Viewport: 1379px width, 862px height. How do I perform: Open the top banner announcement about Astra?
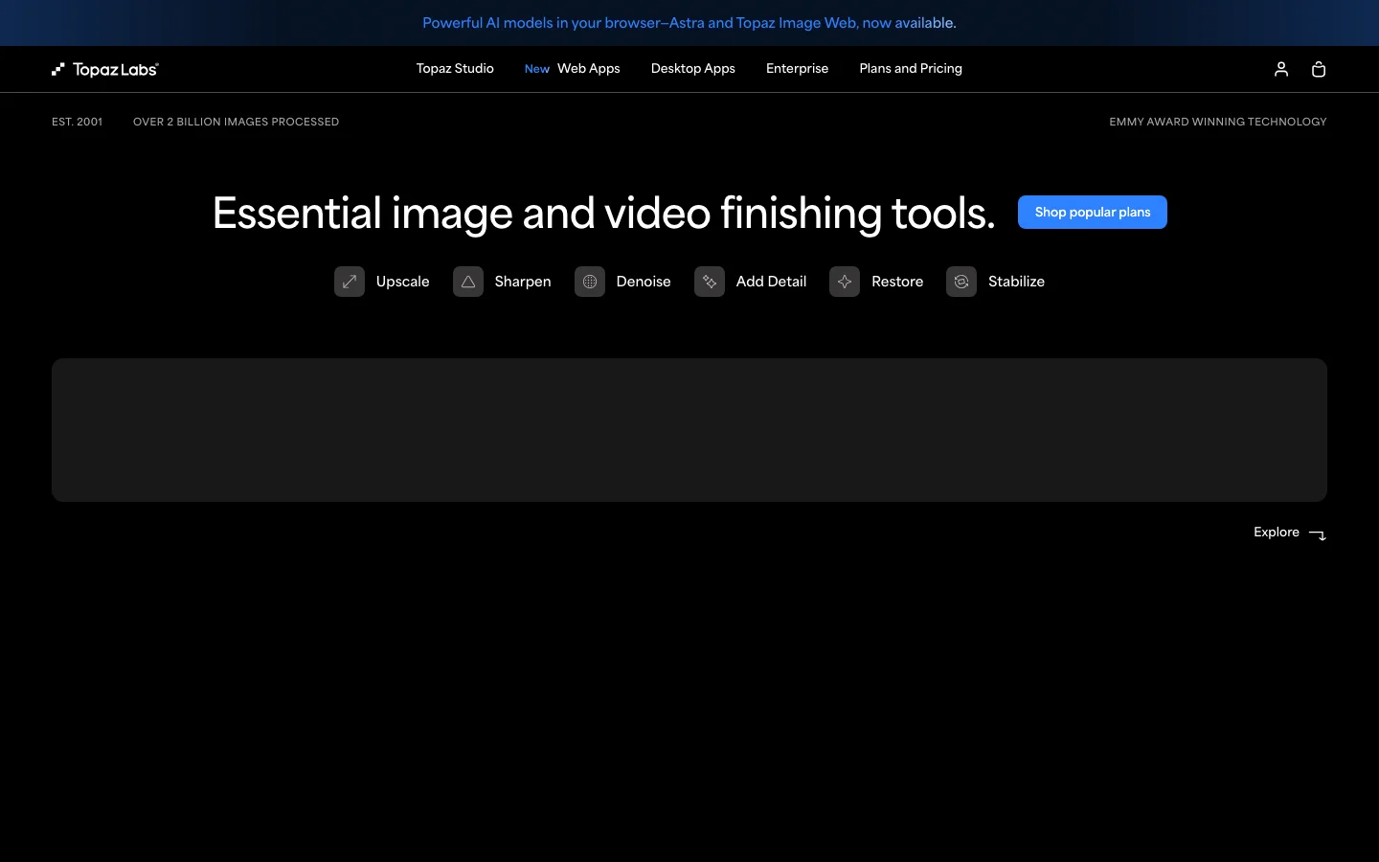tap(689, 23)
